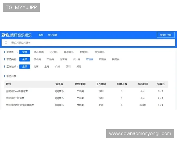Screen dimensions: 177x141
Task: Click the 2天前 publish time cell
Action: click(142, 105)
